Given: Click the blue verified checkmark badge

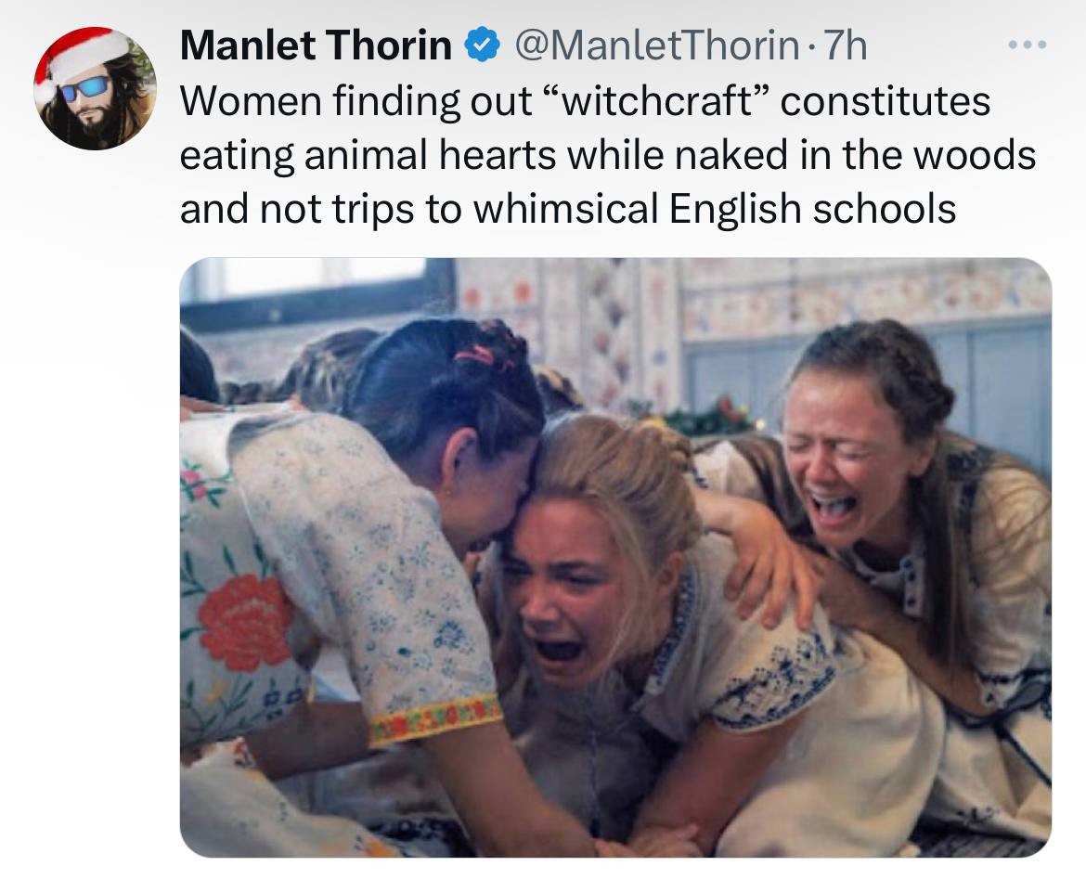Looking at the screenshot, I should (480, 46).
